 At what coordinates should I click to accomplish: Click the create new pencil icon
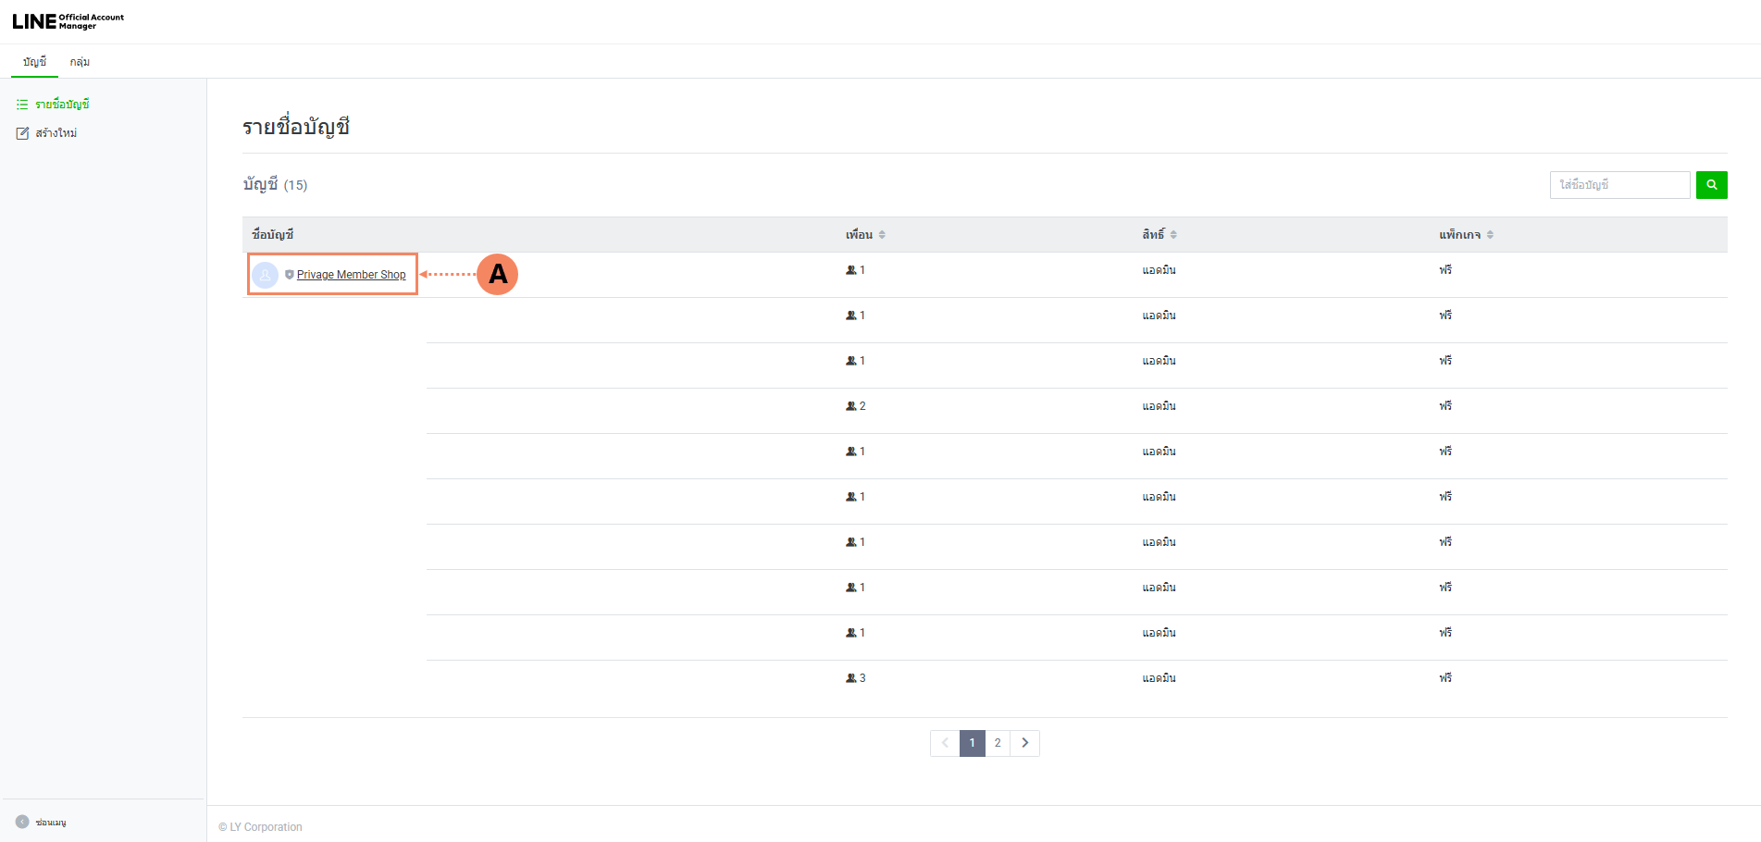pos(22,133)
